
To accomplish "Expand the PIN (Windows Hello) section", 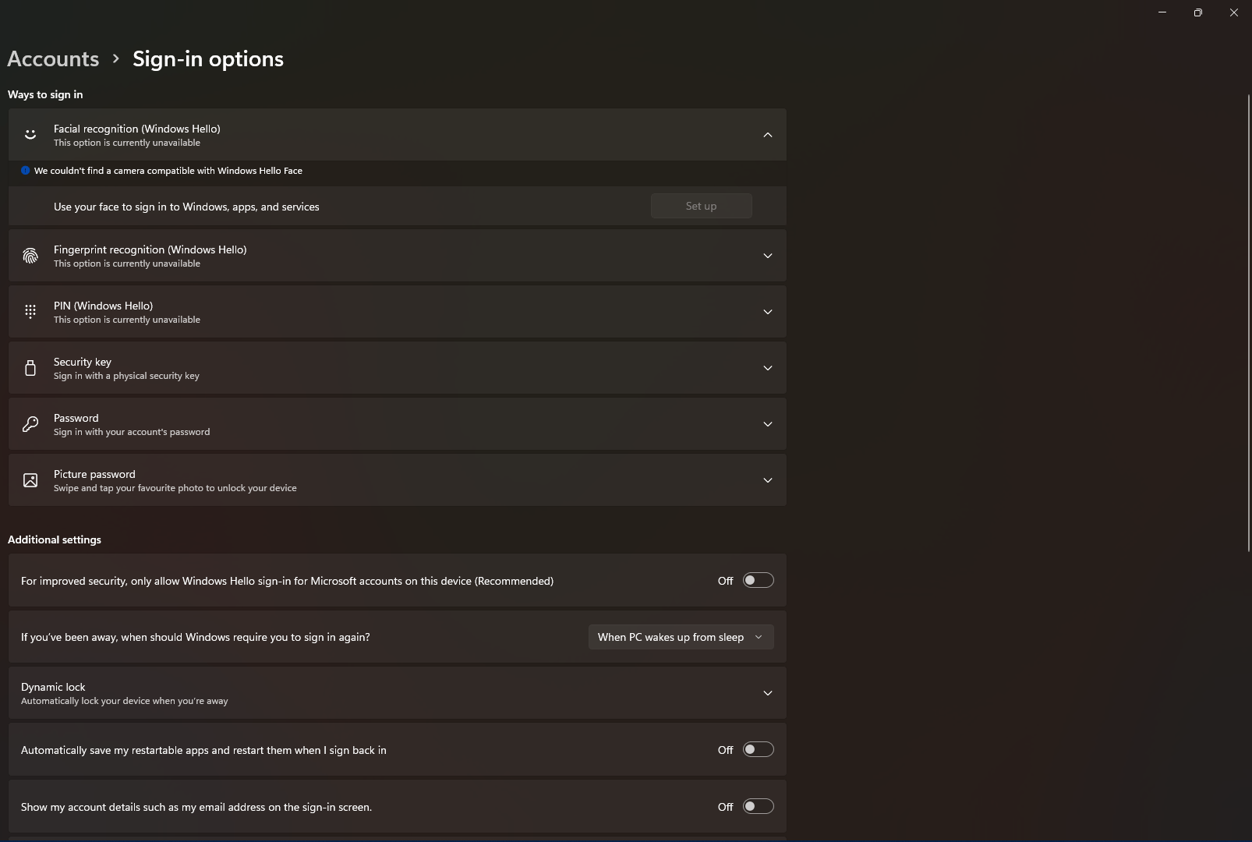I will (768, 311).
